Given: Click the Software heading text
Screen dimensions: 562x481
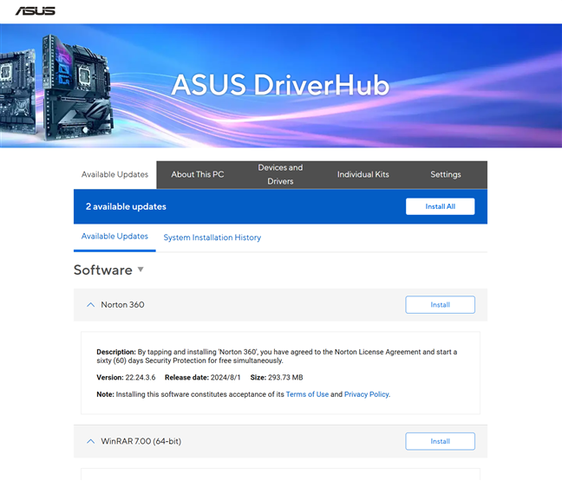Looking at the screenshot, I should 103,270.
